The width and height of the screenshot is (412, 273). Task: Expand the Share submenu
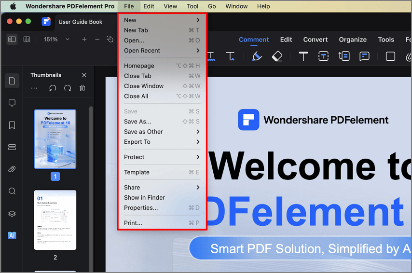click(x=162, y=188)
